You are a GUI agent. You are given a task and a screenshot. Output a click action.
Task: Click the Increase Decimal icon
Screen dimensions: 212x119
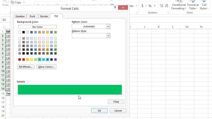pos(161,6)
